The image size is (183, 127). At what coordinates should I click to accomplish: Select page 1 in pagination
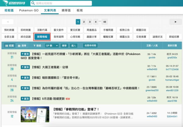78,22
